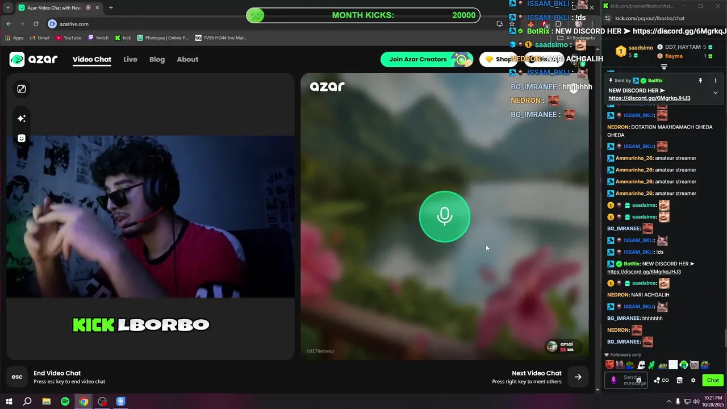Show hidden system tray icons
727x409 pixels.
coord(668,402)
